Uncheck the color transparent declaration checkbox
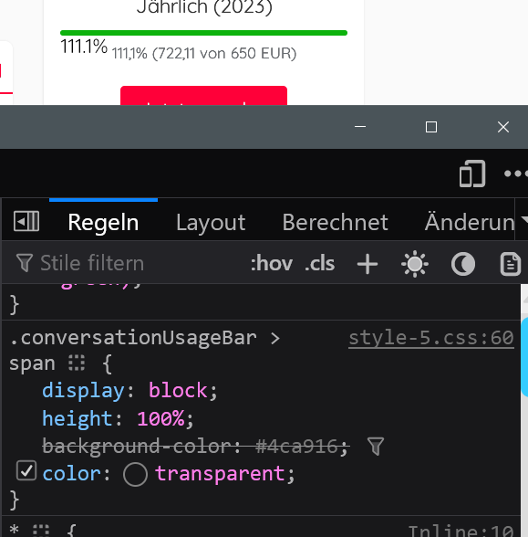 click(x=26, y=470)
